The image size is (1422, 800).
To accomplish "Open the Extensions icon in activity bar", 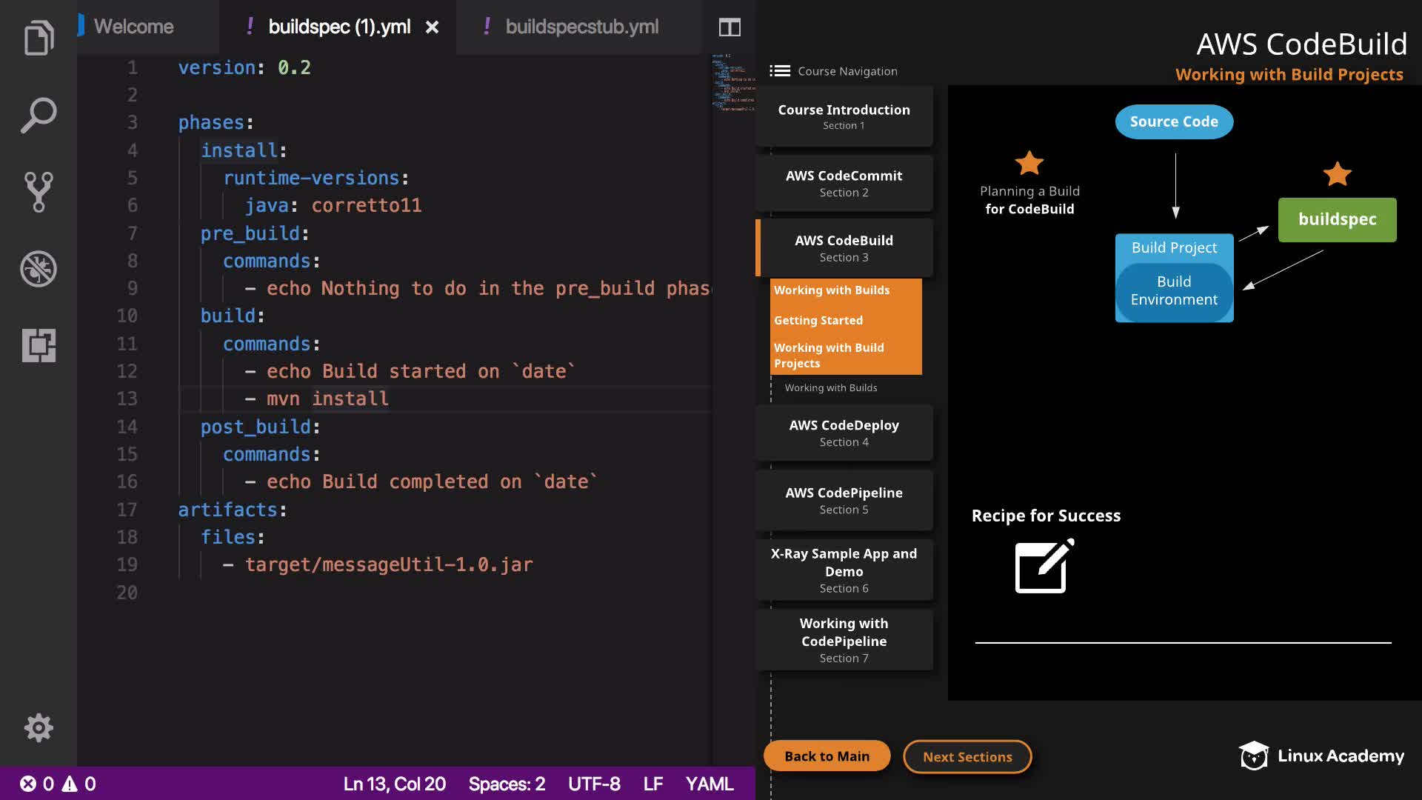I will 39,345.
